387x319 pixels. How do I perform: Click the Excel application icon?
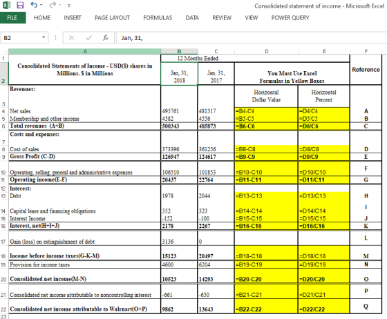[x=7, y=5]
